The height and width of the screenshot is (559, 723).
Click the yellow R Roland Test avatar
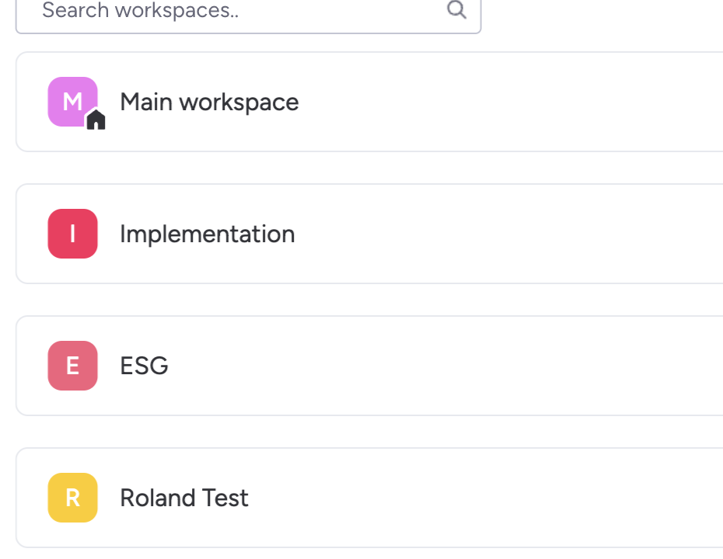click(x=73, y=498)
